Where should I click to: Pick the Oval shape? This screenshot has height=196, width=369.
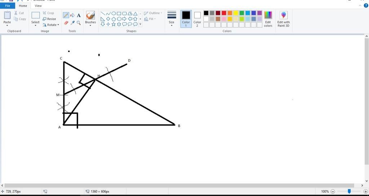114,14
